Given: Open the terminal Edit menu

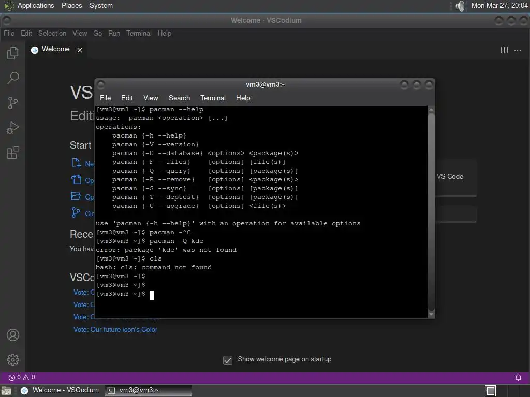Looking at the screenshot, I should [x=127, y=98].
